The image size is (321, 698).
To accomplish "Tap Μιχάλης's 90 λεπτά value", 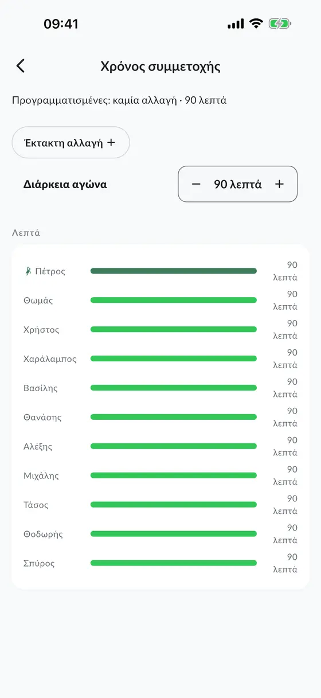I will [x=285, y=475].
